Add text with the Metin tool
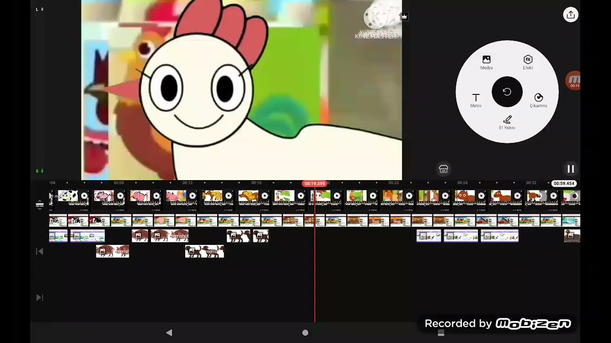 (475, 101)
